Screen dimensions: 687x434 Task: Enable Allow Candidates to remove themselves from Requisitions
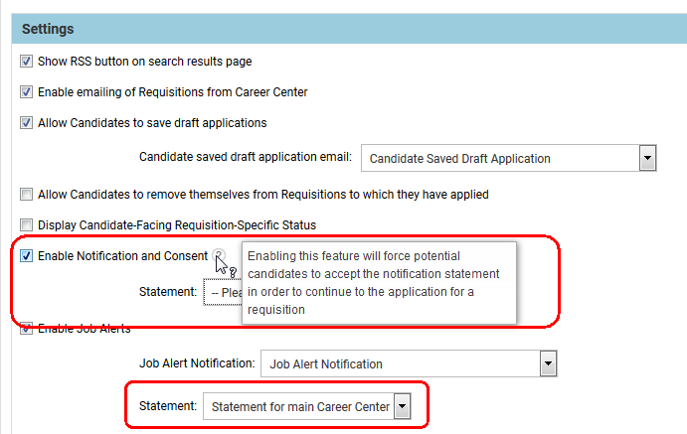27,195
